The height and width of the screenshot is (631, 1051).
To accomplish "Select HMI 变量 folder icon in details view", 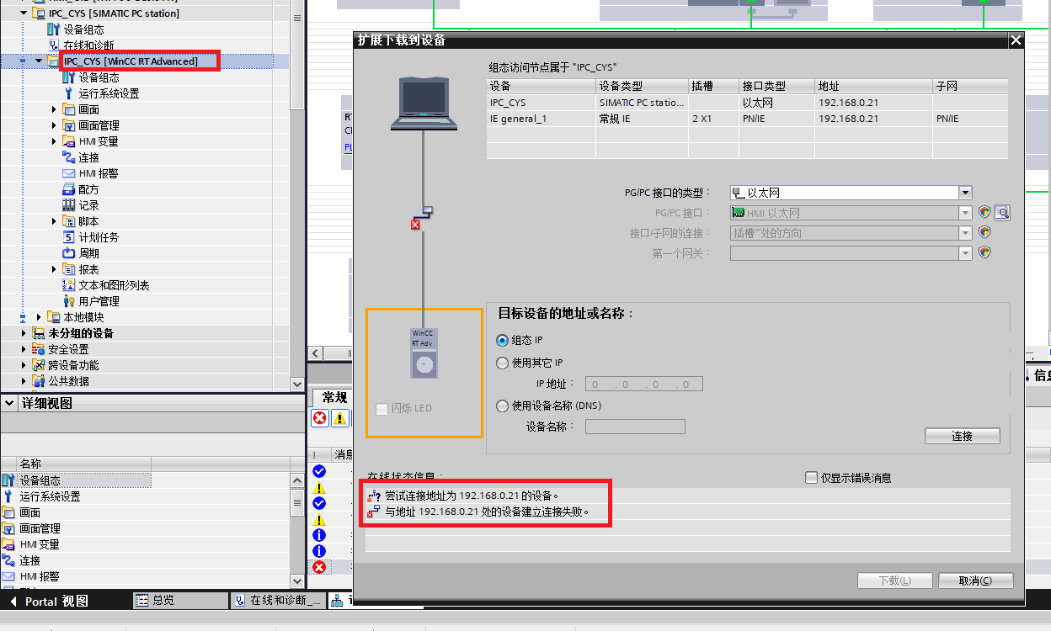I will tap(8, 544).
